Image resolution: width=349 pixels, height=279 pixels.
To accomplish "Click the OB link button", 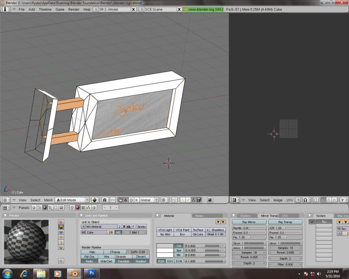I will [x=111, y=232].
